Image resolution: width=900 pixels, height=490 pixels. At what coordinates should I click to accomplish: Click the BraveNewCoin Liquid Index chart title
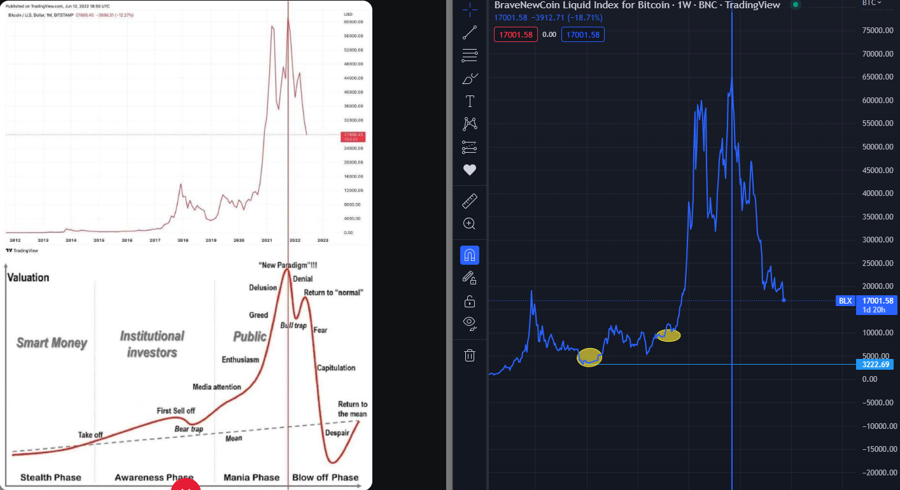[638, 5]
